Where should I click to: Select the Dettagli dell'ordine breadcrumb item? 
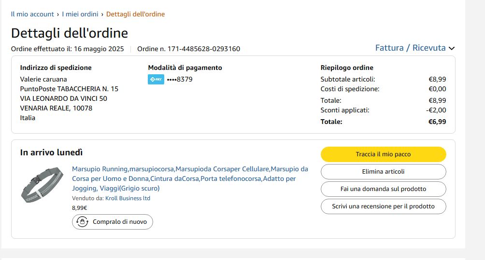(135, 14)
